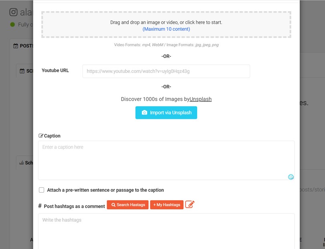Enable attaching a pre-written sentence to caption
This screenshot has width=325, height=249.
(x=41, y=190)
